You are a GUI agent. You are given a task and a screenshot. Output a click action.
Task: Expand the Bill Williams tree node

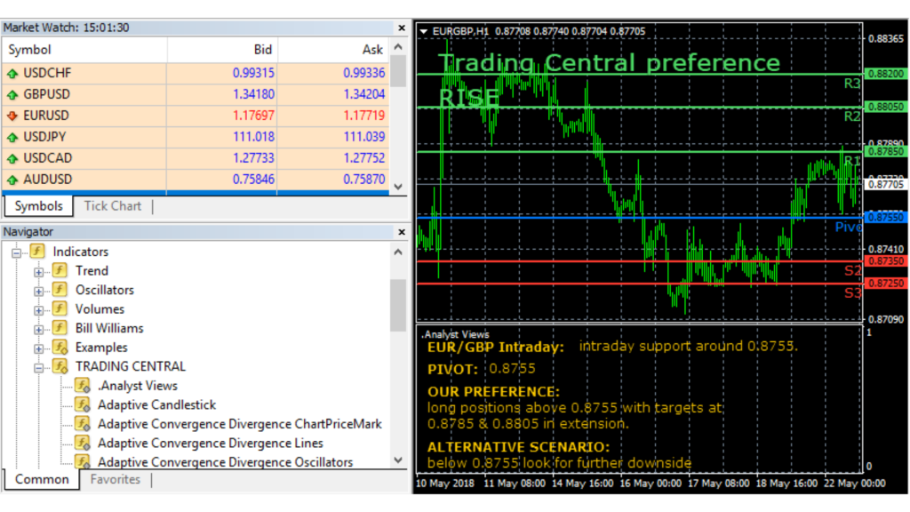pos(38,329)
